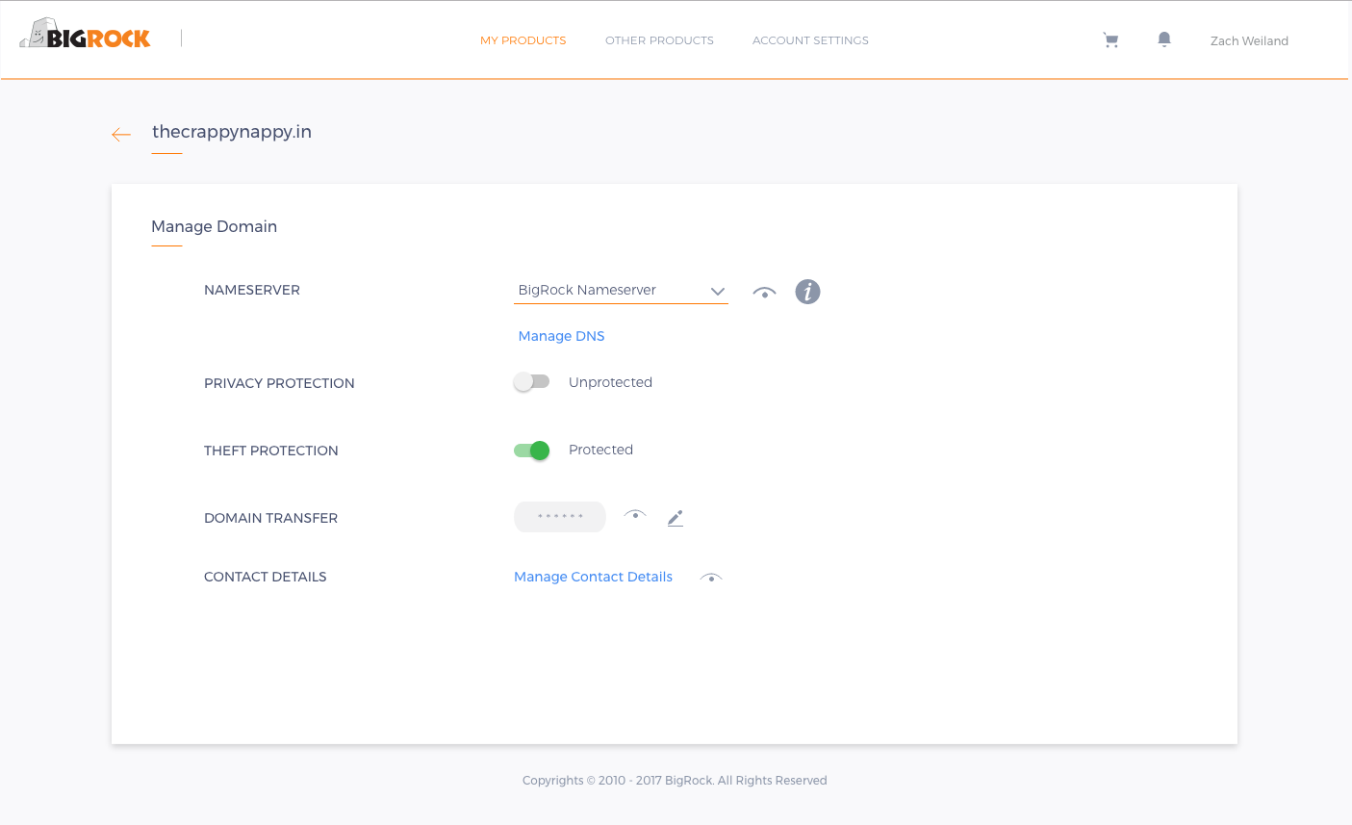Click the Manage Contact Details link
The image size is (1352, 825).
[593, 577]
